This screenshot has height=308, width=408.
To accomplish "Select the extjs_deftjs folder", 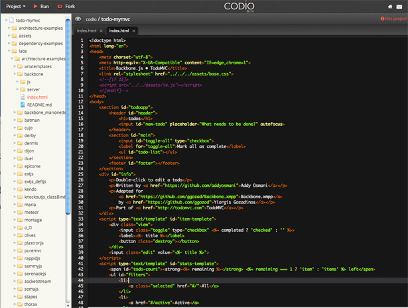I will coord(35,181).
